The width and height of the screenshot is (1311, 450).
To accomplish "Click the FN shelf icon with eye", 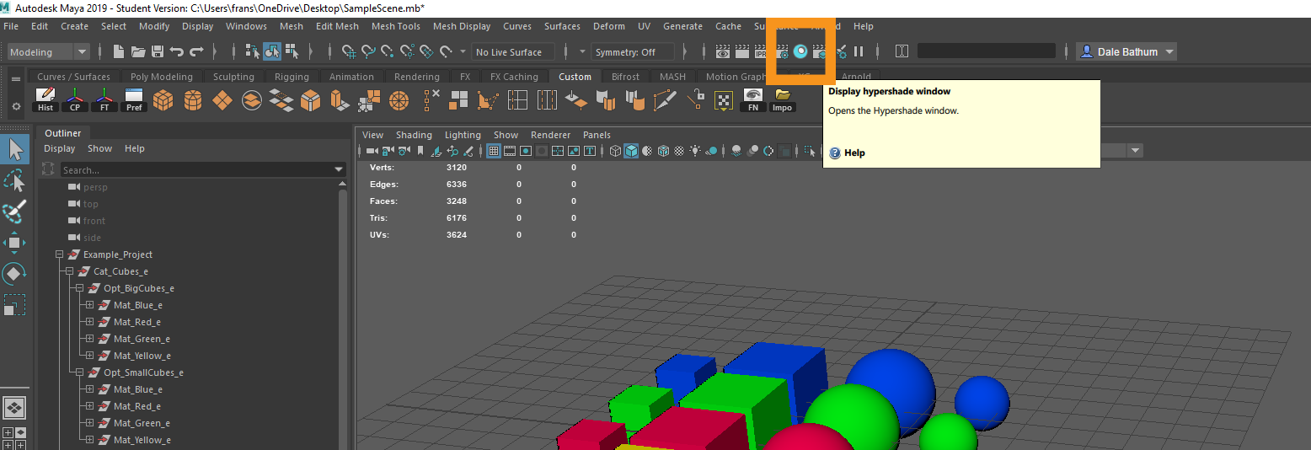I will click(x=753, y=100).
